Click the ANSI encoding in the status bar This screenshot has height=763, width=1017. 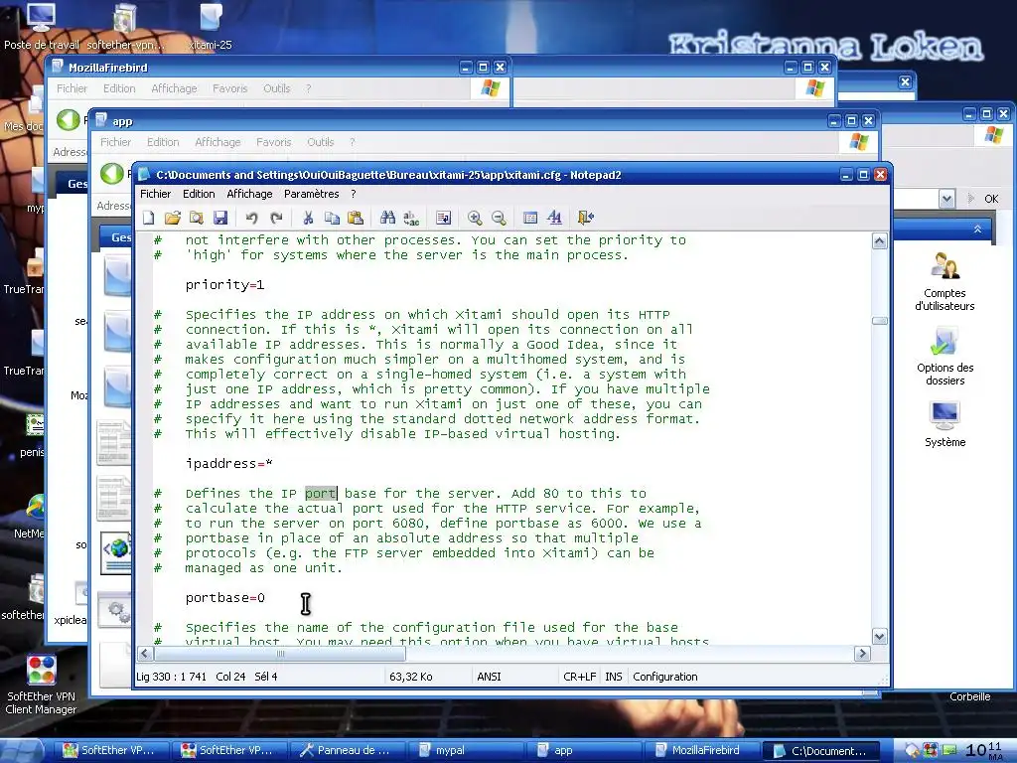pyautogui.click(x=489, y=677)
